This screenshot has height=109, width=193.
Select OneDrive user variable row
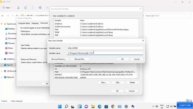tap(96, 24)
